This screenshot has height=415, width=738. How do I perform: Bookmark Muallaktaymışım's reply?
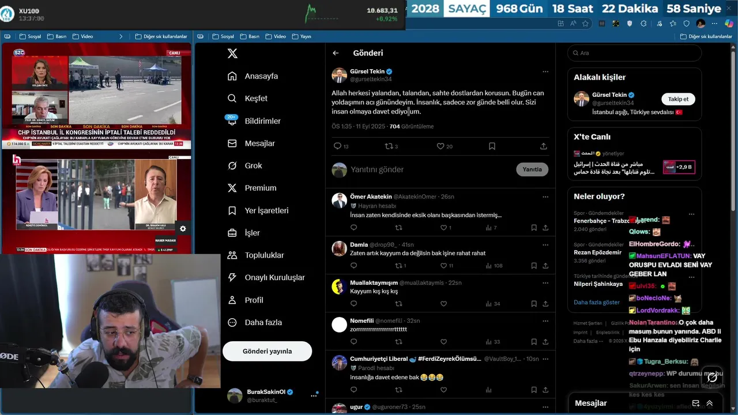coord(534,304)
